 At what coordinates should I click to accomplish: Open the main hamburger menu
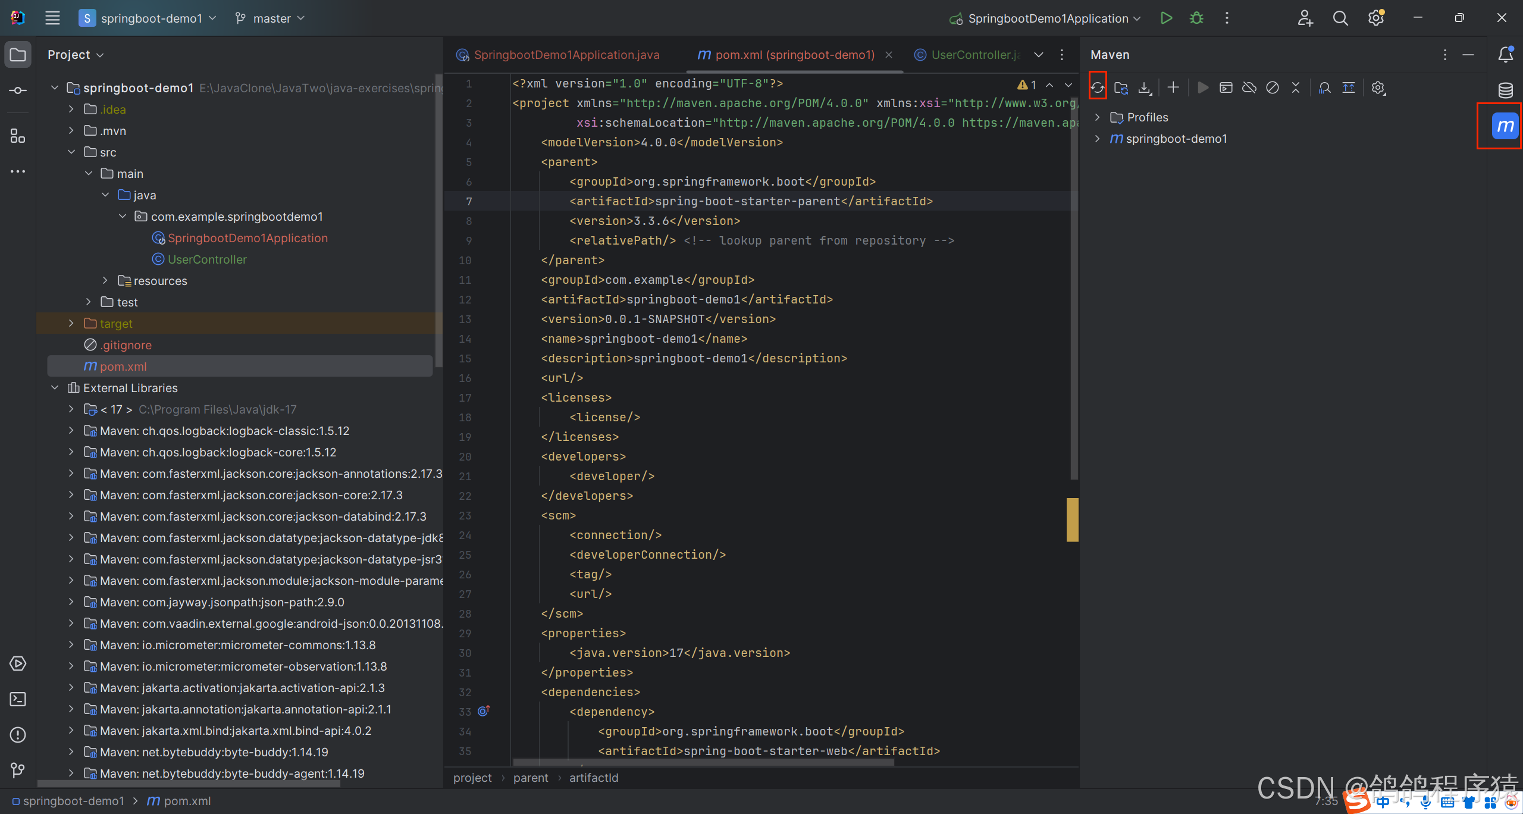tap(52, 18)
